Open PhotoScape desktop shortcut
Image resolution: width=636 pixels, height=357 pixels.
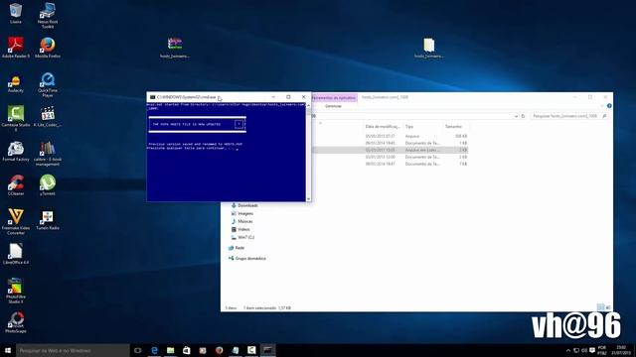coord(16,322)
